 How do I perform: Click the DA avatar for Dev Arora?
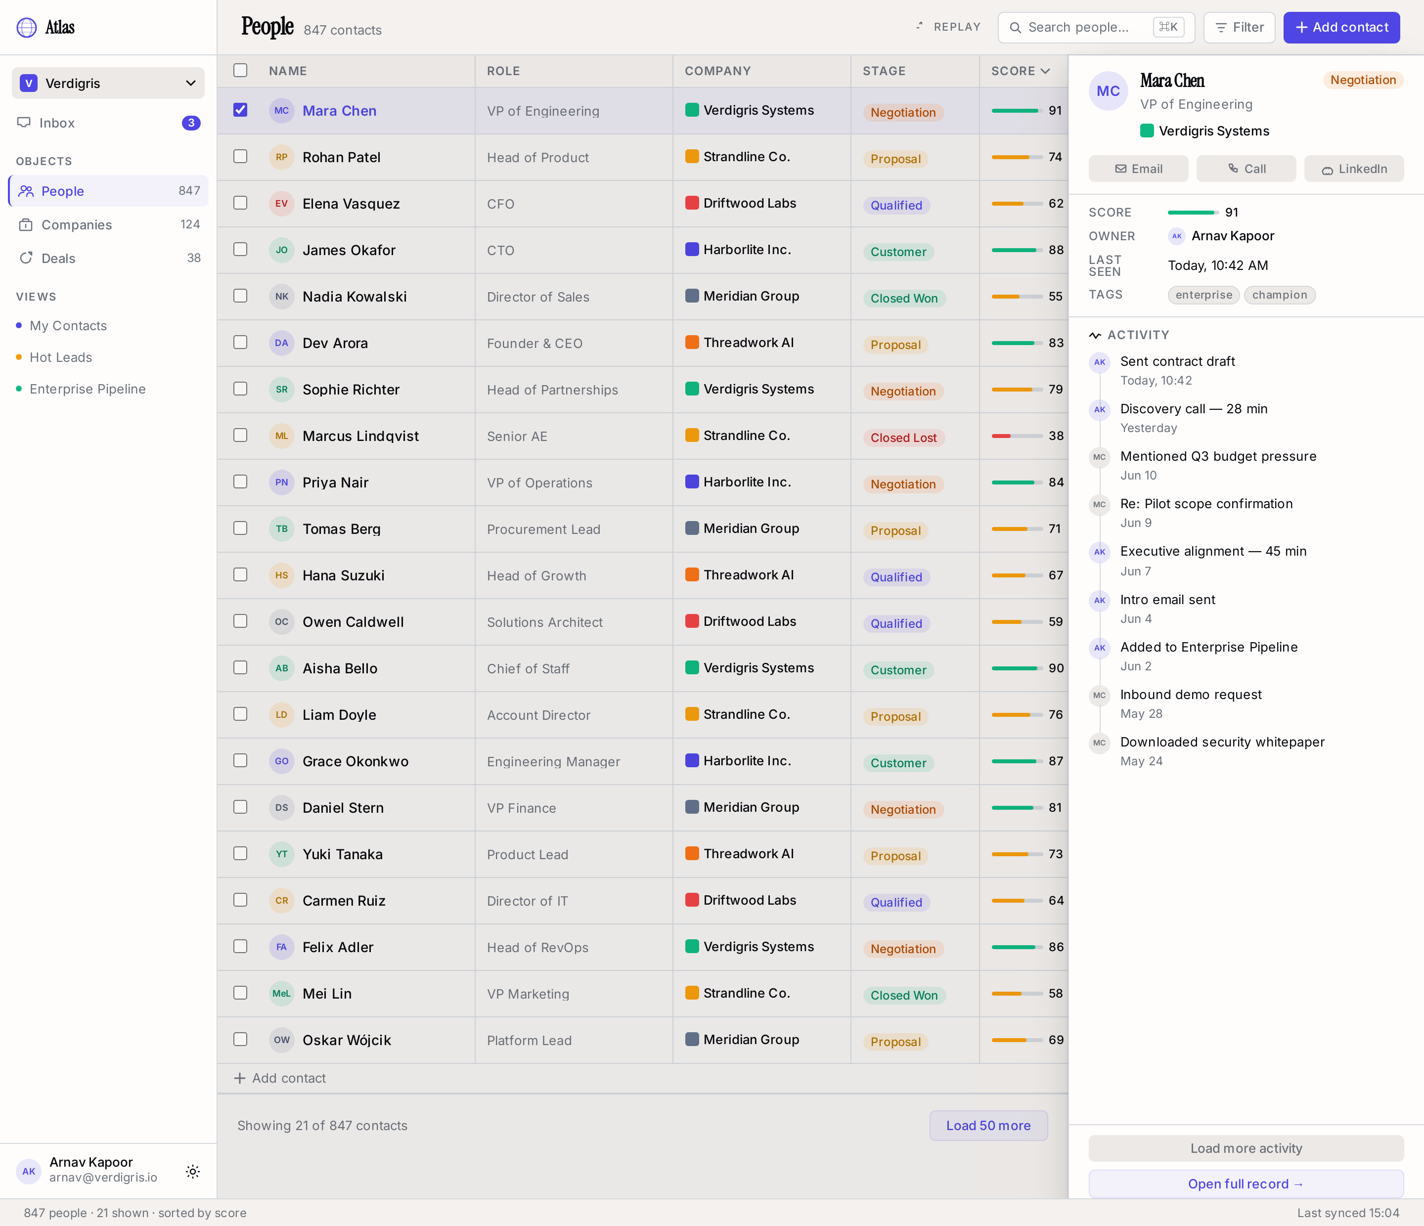[282, 343]
